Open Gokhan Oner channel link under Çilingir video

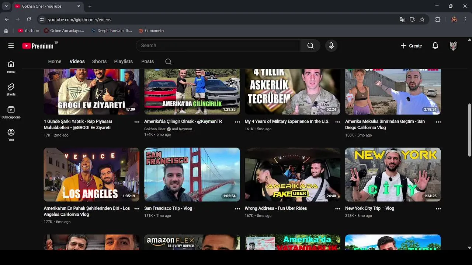pyautogui.click(x=155, y=129)
